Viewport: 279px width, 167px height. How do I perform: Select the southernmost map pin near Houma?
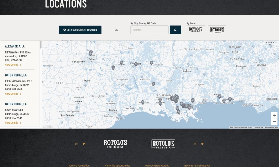(x=179, y=112)
